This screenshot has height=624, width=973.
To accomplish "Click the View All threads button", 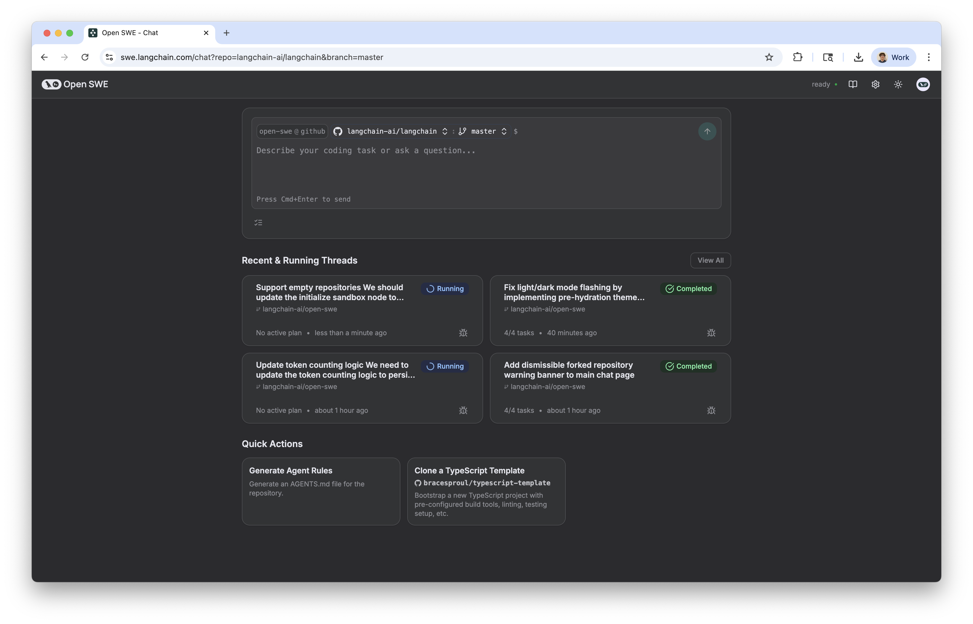I will coord(710,260).
